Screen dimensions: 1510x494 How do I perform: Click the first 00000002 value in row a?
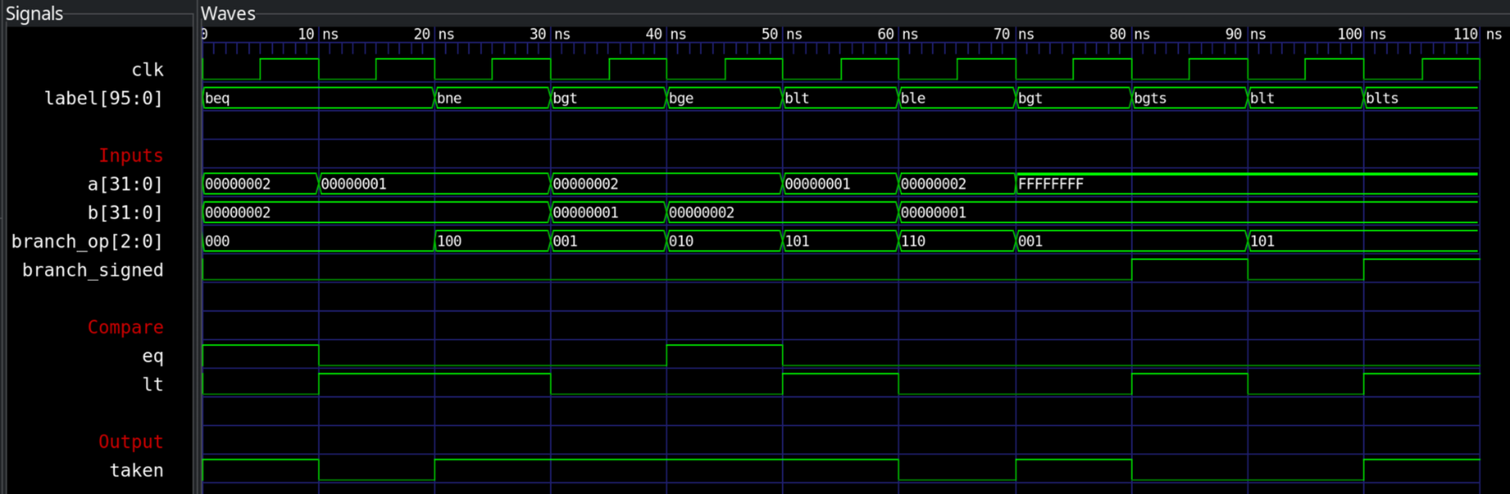238,184
